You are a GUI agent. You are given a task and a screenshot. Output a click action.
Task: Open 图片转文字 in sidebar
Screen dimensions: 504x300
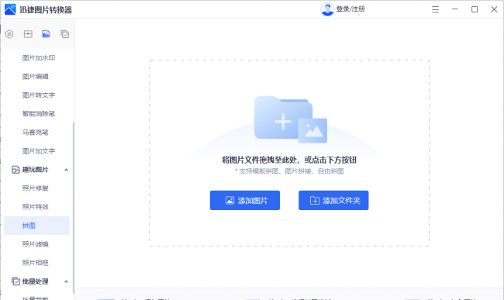point(39,95)
